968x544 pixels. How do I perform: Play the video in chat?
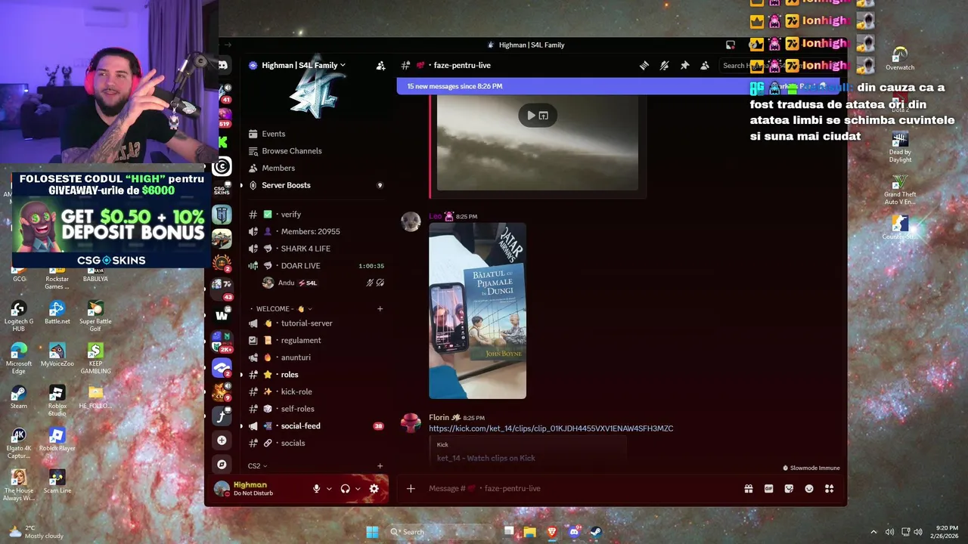coord(531,116)
